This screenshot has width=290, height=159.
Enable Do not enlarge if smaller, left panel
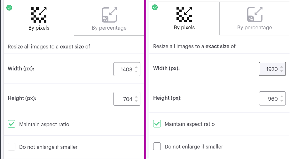tap(12, 147)
